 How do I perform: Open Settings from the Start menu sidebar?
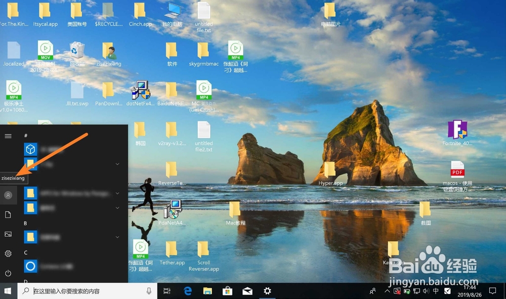pos(8,253)
